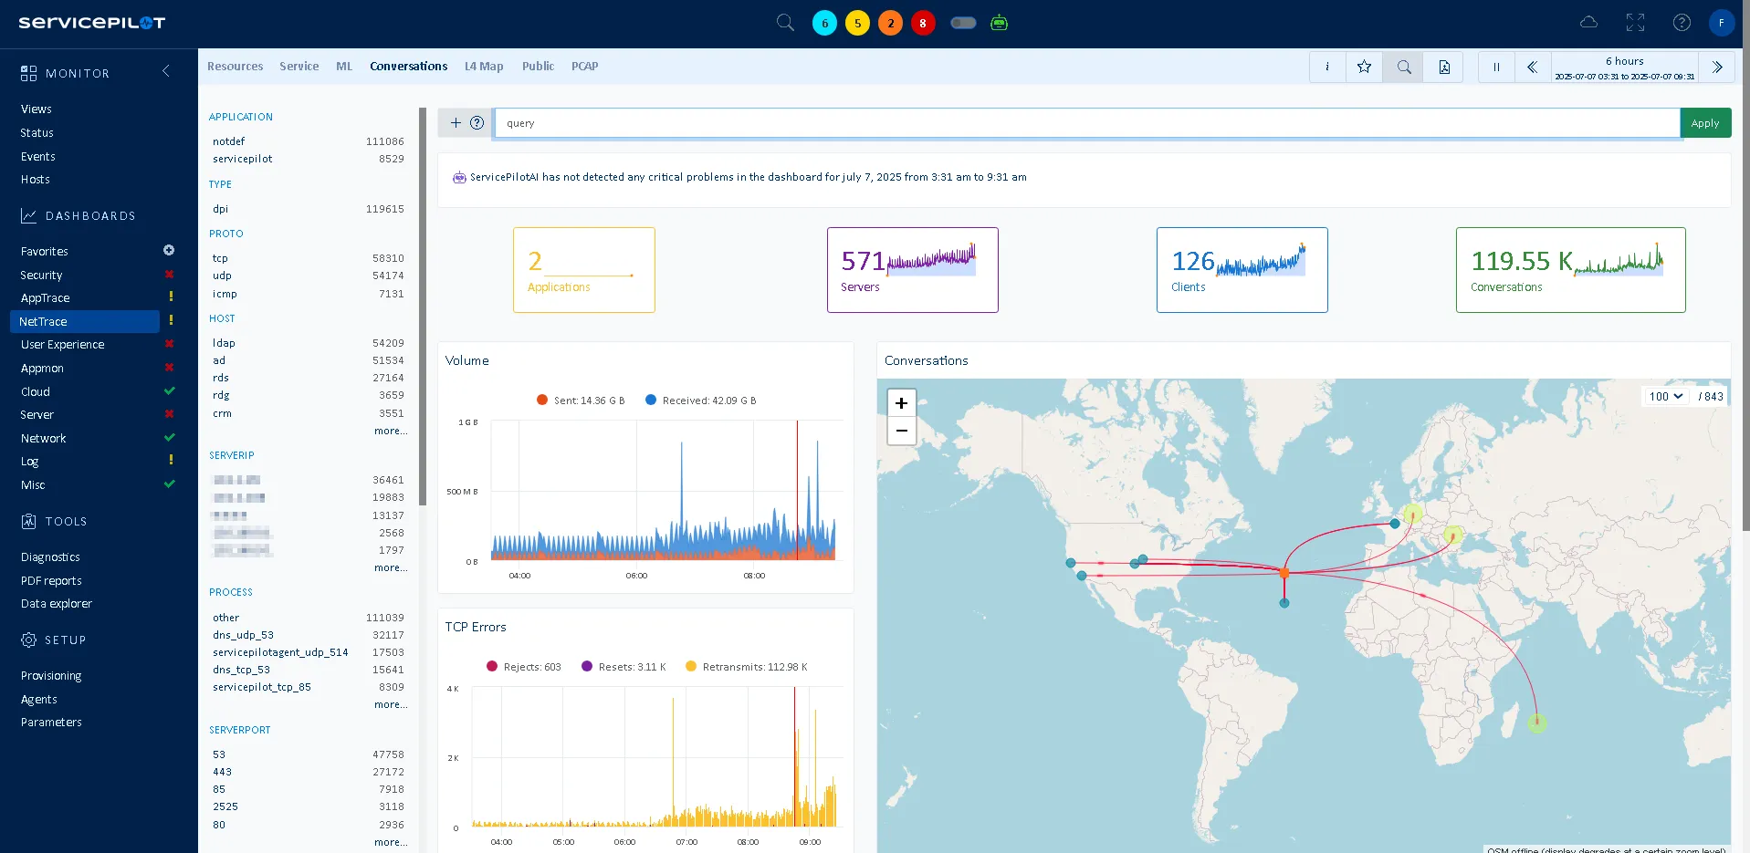Image resolution: width=1750 pixels, height=853 pixels.
Task: Export dashboard using the PDF icon
Action: (x=1444, y=67)
